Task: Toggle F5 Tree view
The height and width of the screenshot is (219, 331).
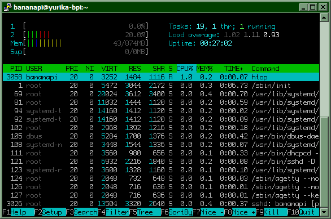Action: (145, 212)
